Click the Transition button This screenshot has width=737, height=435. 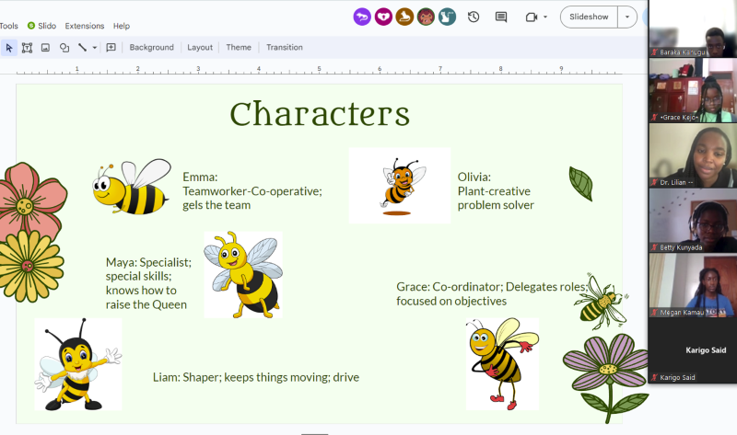coord(285,47)
